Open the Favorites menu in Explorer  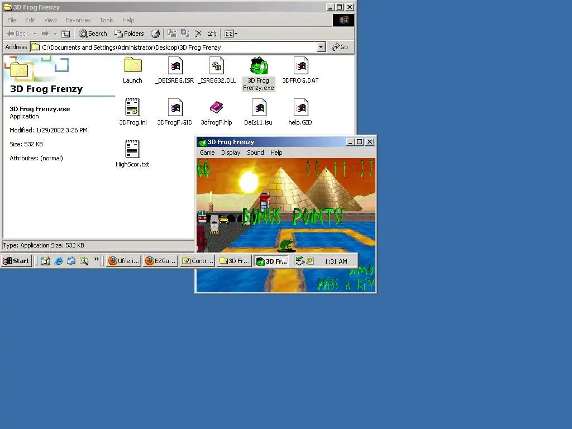click(x=78, y=20)
